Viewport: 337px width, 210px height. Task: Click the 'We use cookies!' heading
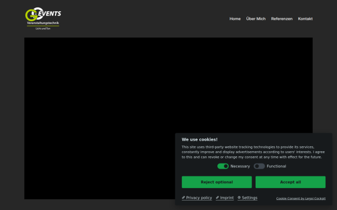tap(199, 139)
